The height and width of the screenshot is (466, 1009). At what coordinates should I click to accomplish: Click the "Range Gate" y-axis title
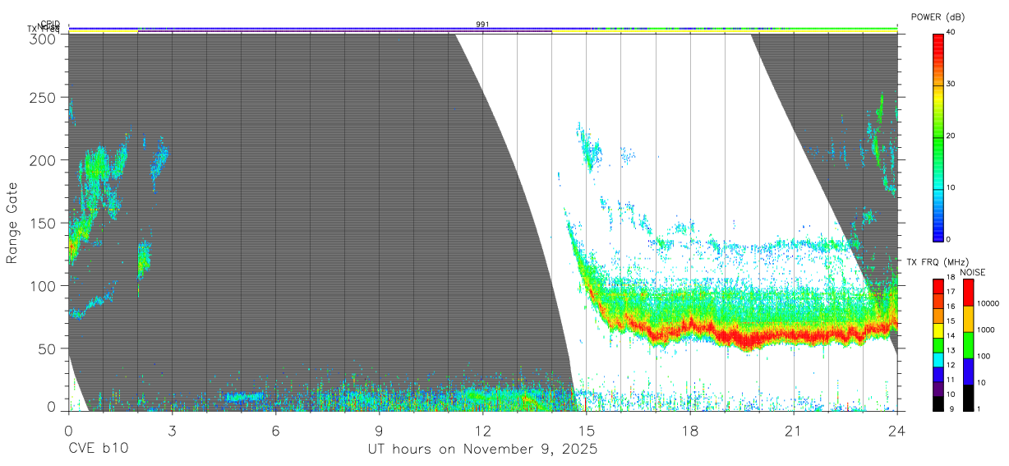12,223
